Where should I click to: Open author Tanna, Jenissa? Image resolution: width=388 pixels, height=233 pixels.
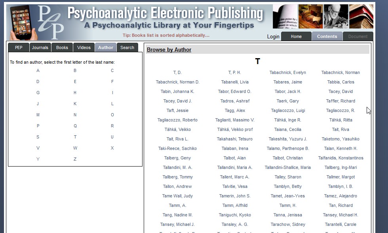[x=288, y=215]
